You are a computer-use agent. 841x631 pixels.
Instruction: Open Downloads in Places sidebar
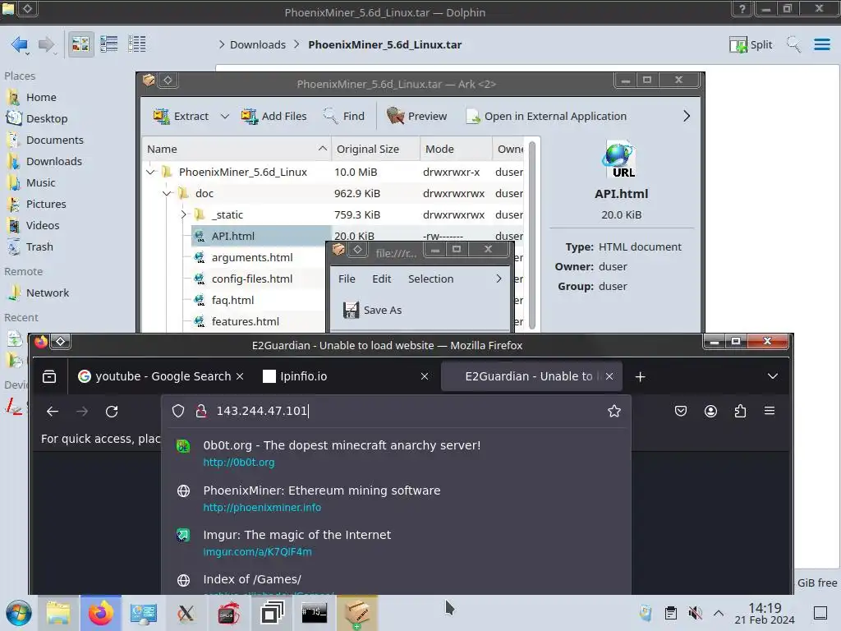[x=53, y=162]
